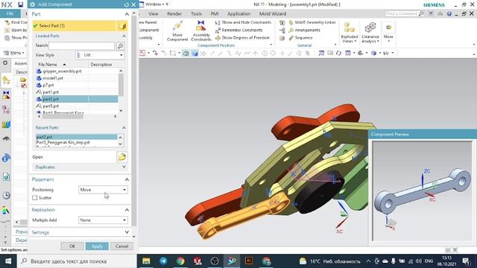
Task: Click the save disk icon near NX logo
Action: (20, 4)
